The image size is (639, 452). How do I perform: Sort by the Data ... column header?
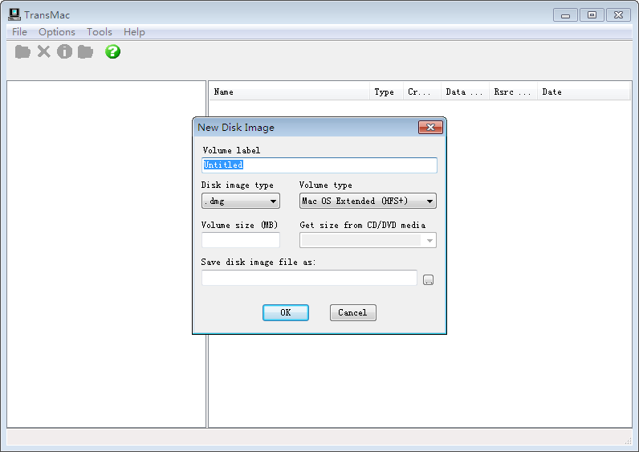(465, 92)
